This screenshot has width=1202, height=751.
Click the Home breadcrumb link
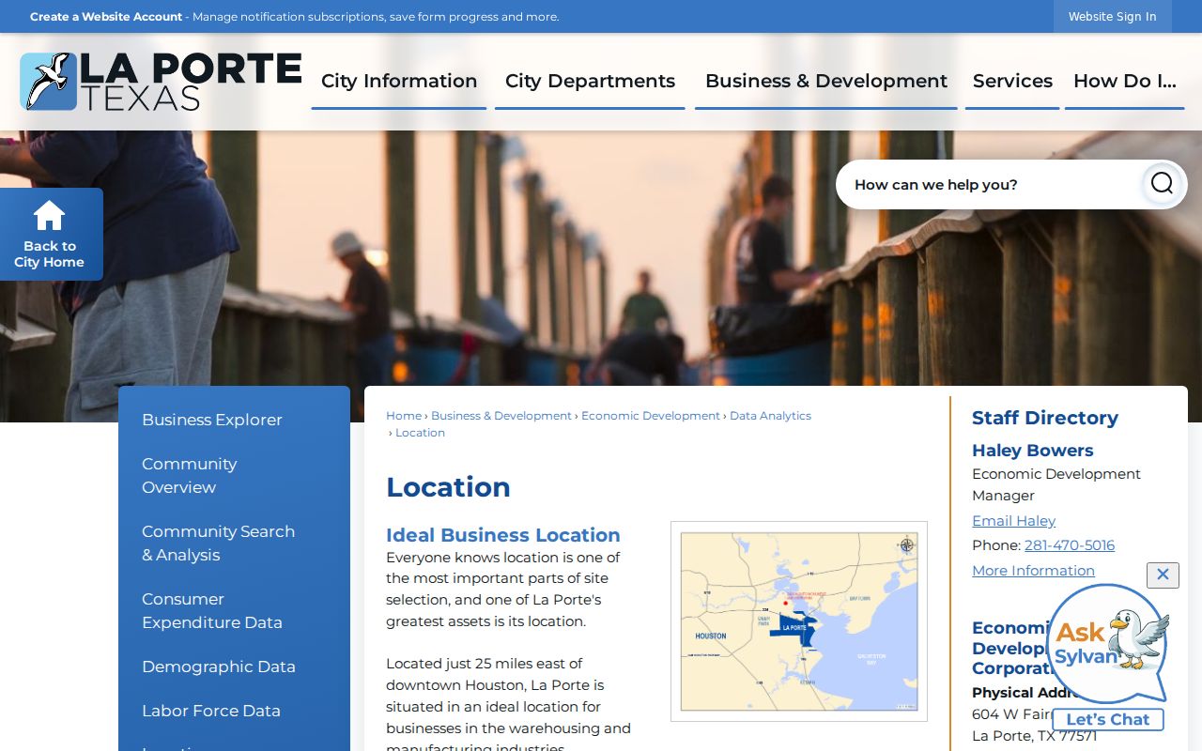[x=404, y=416]
